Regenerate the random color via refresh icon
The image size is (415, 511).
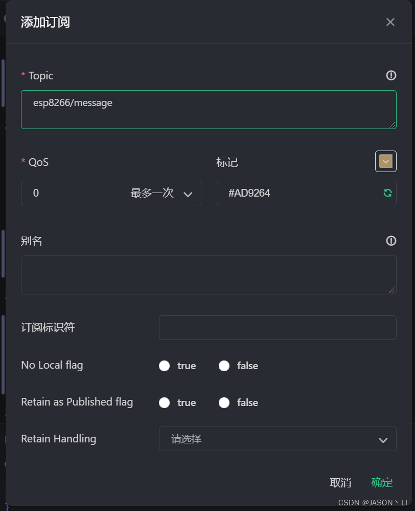point(388,193)
